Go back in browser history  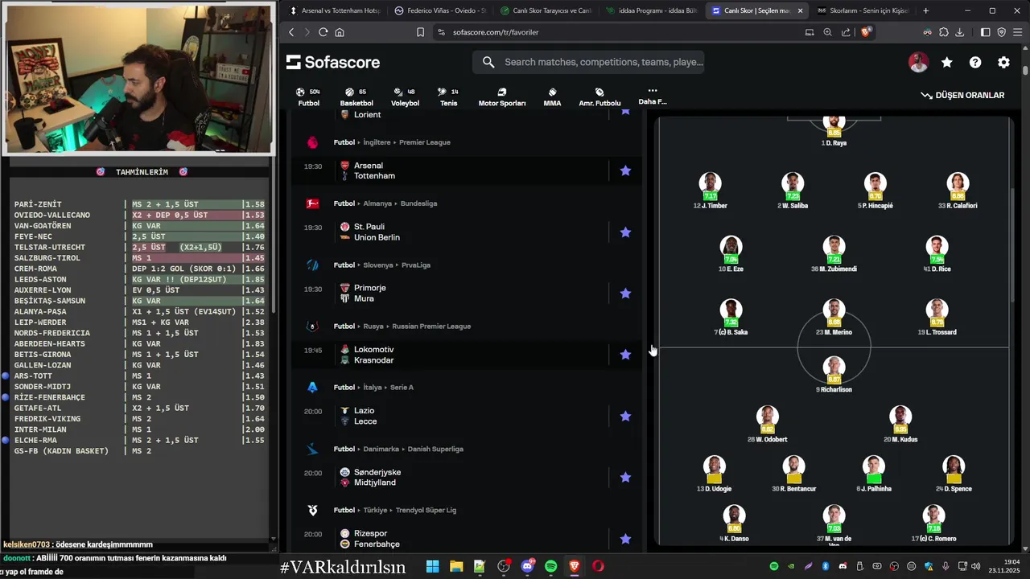[291, 32]
